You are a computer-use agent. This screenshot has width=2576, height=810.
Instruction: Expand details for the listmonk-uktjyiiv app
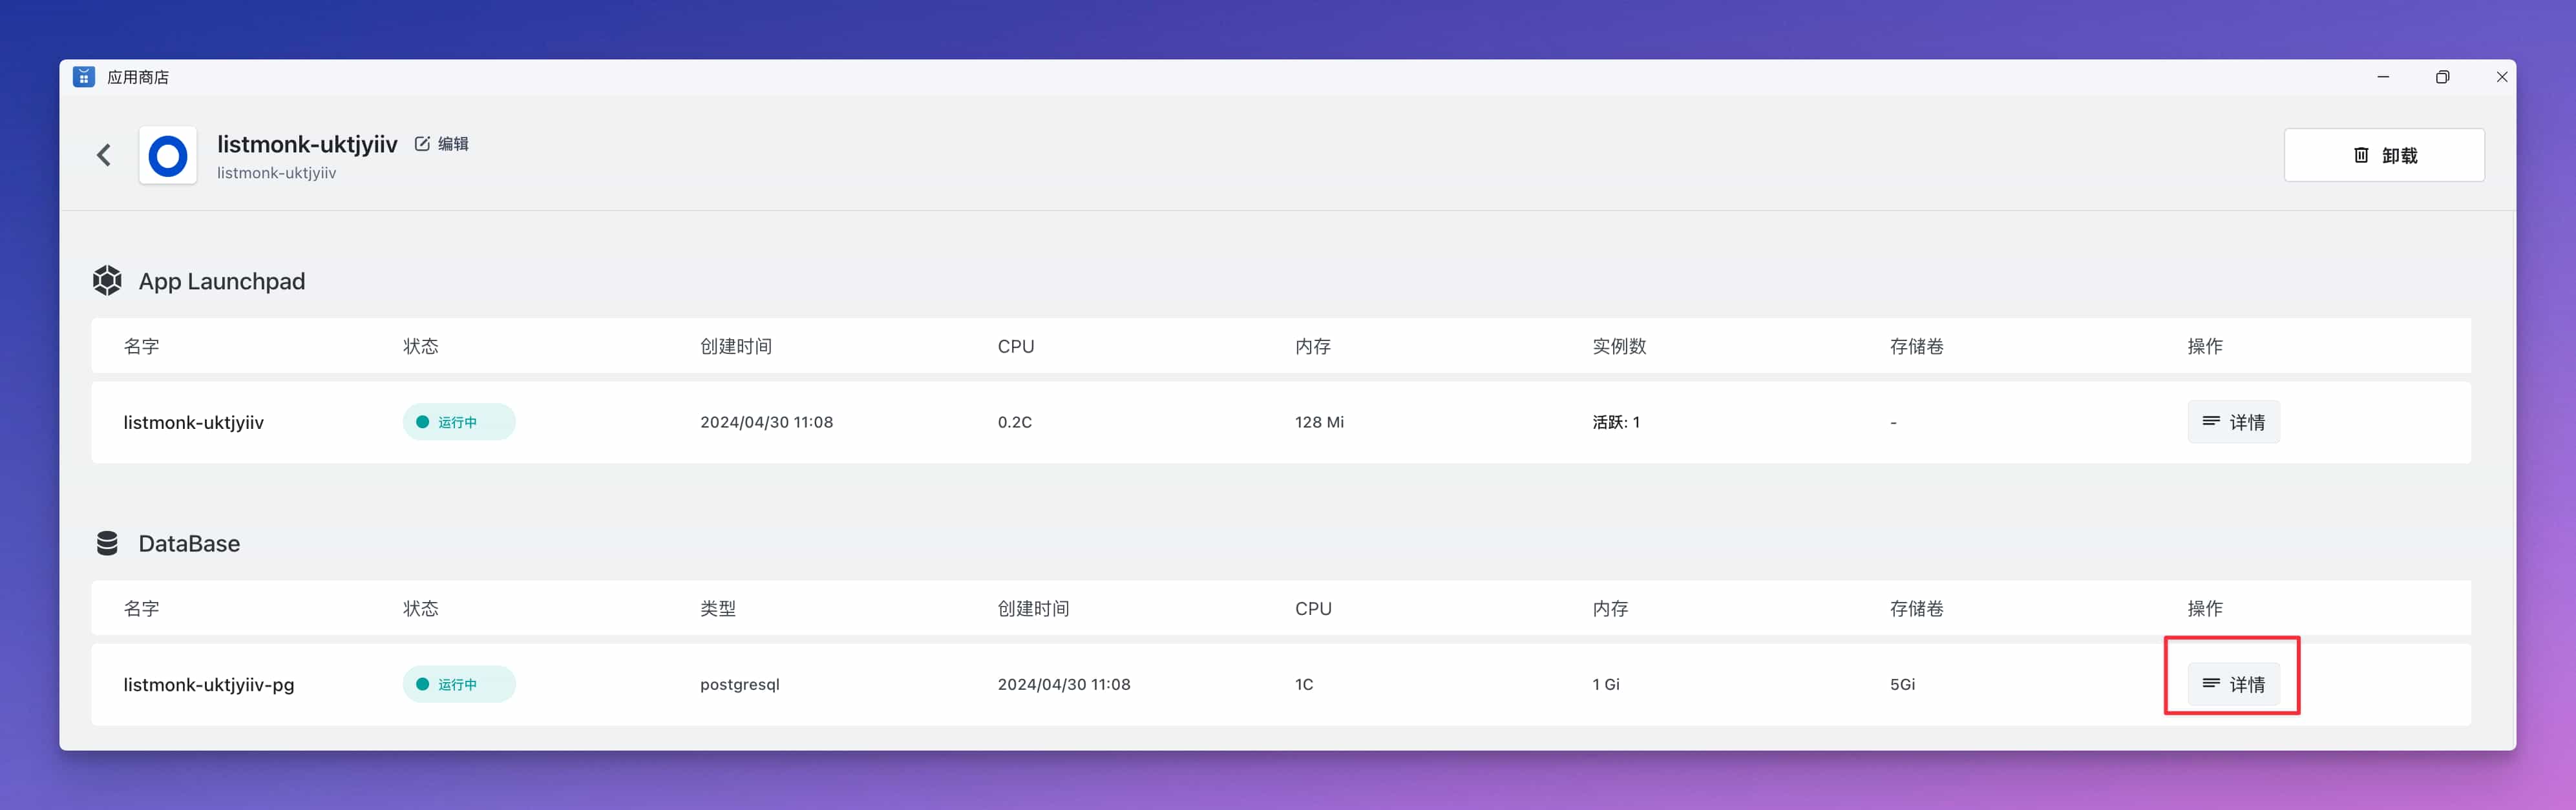[2234, 421]
